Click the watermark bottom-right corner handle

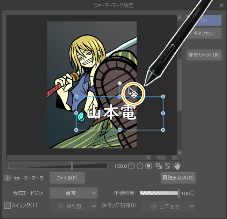click(163, 130)
